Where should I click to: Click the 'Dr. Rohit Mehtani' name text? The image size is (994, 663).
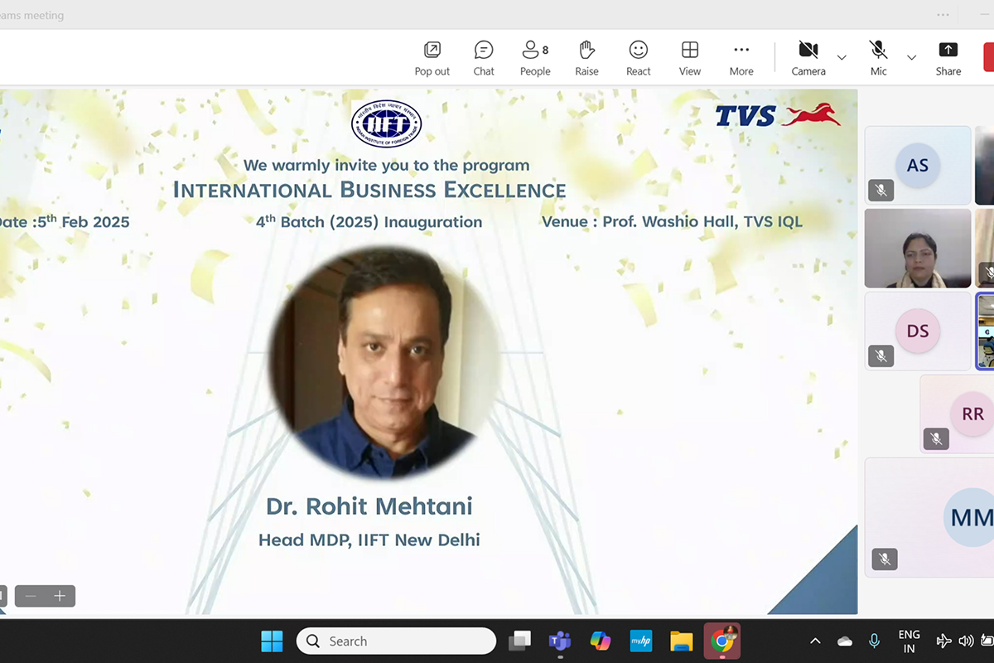(x=369, y=506)
